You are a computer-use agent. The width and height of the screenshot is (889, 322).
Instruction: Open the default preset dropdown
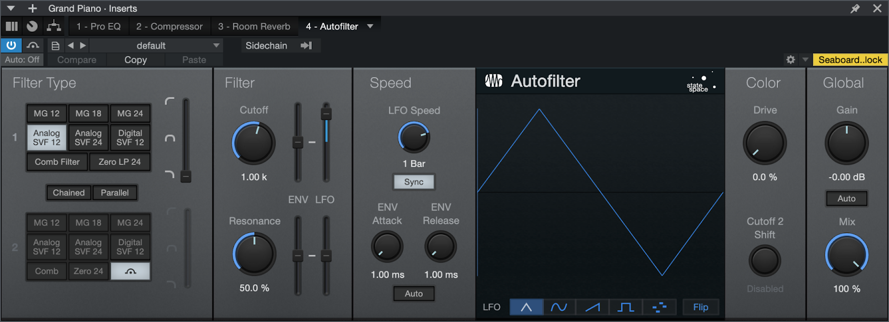(x=156, y=46)
